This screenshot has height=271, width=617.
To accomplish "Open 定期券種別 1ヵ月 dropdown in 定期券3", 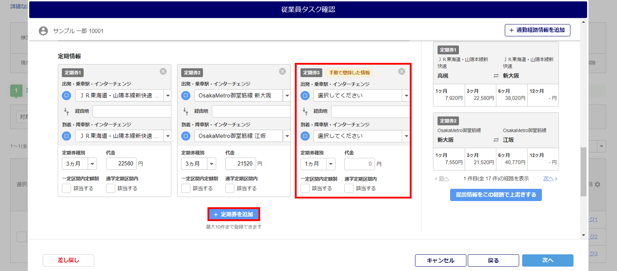I will pos(318,164).
